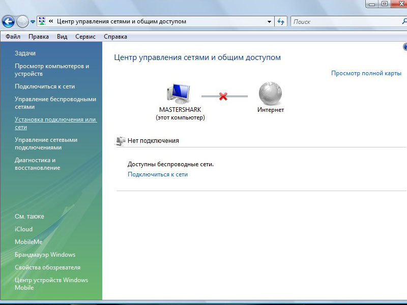
Task: Go back with the Back arrow button
Action: coord(8,21)
